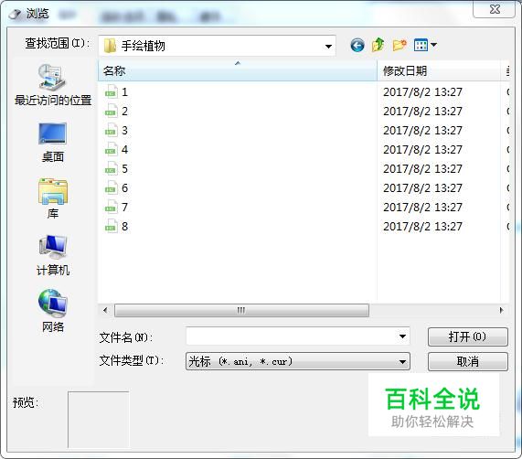Click date 2017/8/2 13:27 in row 1
This screenshot has height=459, width=522.
(x=422, y=91)
